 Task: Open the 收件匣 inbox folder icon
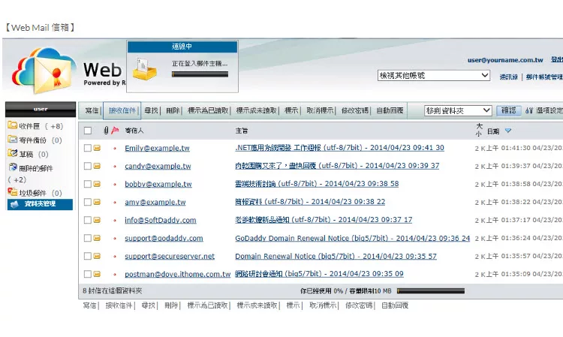point(12,126)
